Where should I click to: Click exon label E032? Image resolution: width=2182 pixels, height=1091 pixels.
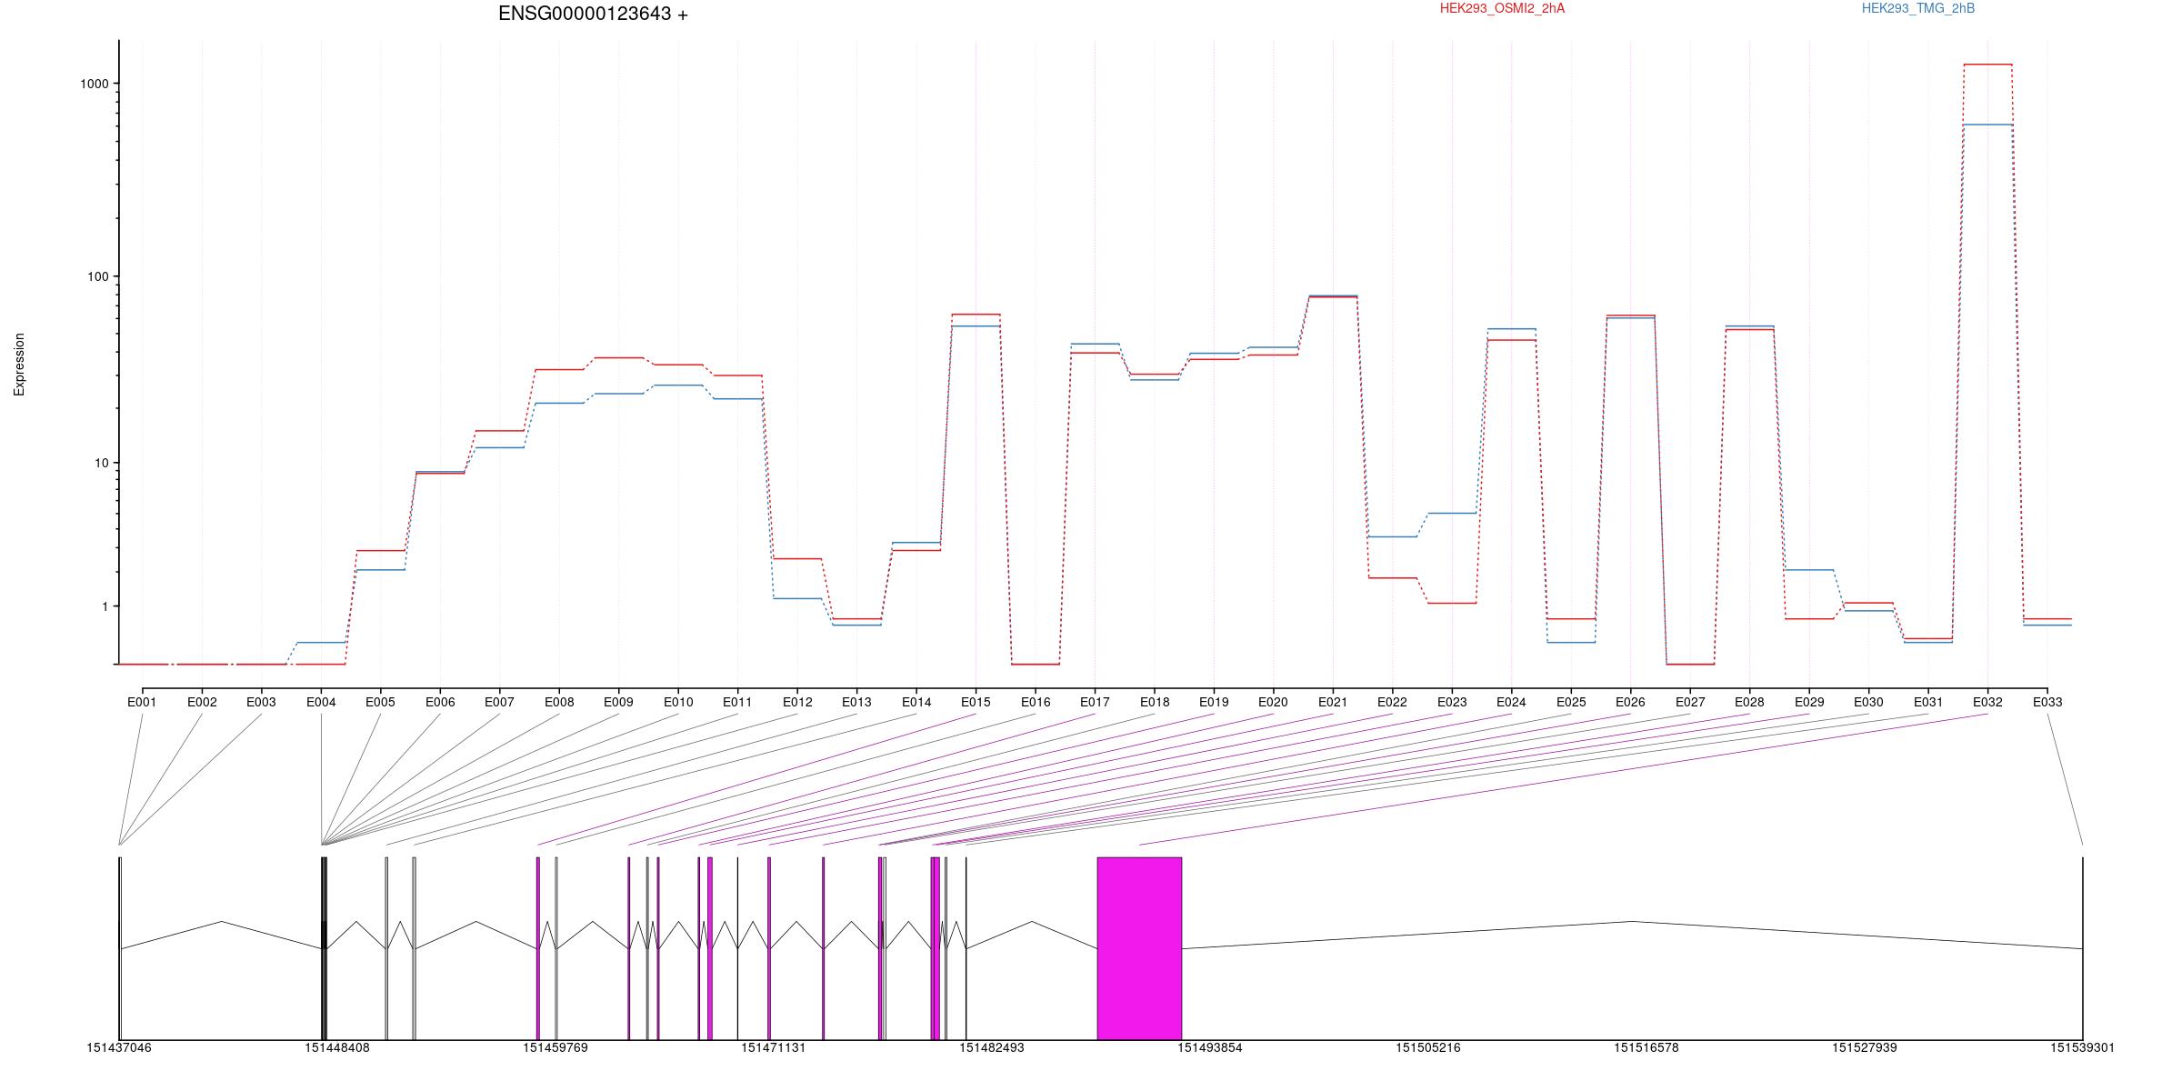coord(1987,702)
